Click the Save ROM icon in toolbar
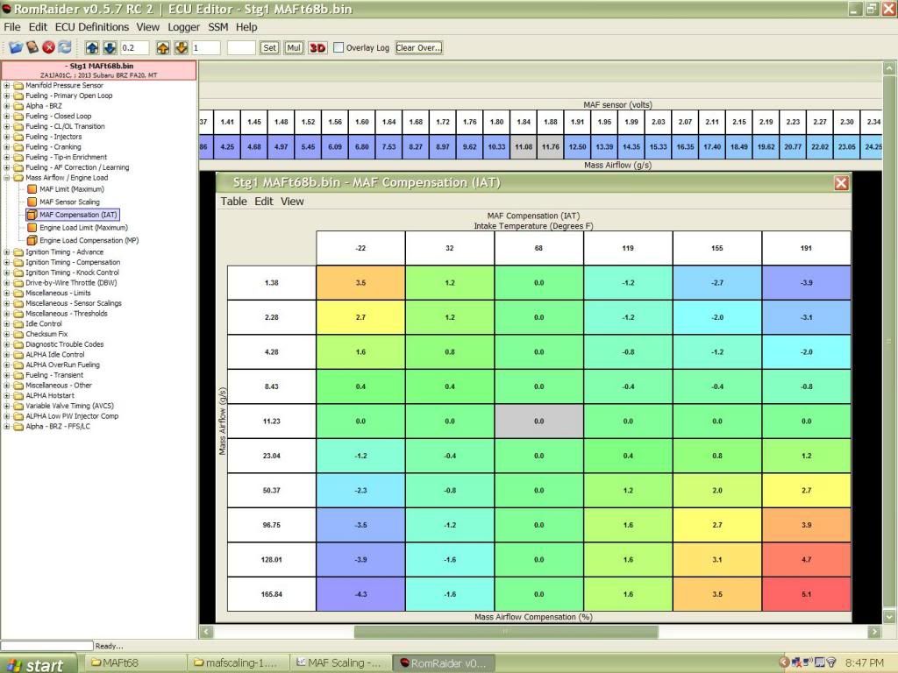 pyautogui.click(x=32, y=47)
